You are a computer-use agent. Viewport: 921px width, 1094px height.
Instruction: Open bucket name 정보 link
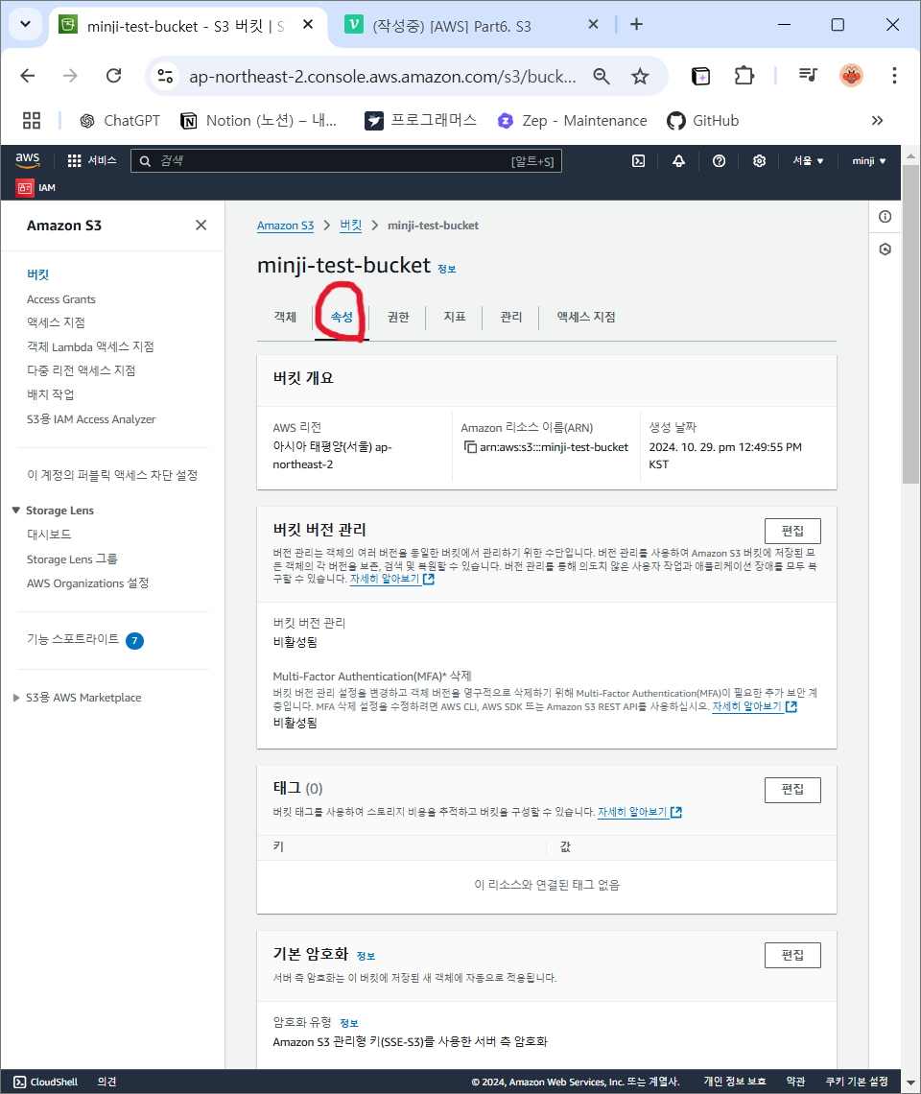446,269
